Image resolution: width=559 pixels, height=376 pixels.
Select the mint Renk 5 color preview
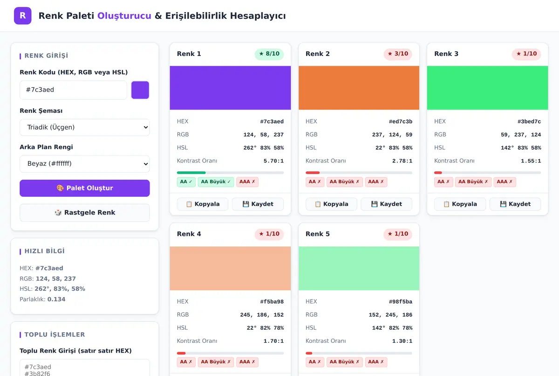point(359,268)
